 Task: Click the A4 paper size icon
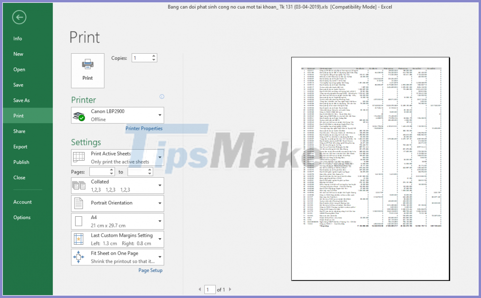[x=78, y=221]
